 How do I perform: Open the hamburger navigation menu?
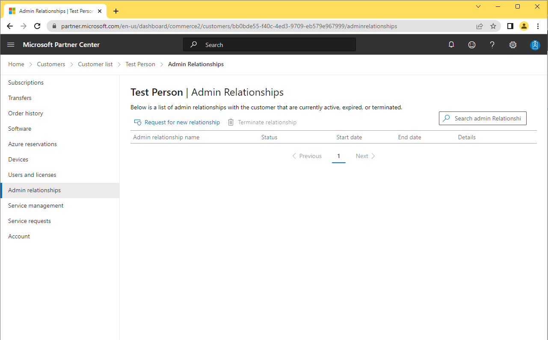pos(11,45)
